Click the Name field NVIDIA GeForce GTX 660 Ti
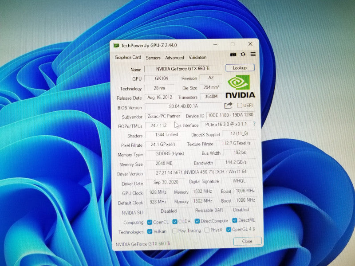 (183, 69)
